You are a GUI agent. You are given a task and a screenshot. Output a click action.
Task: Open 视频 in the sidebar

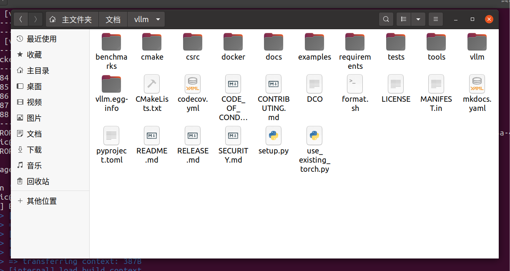click(x=50, y=102)
